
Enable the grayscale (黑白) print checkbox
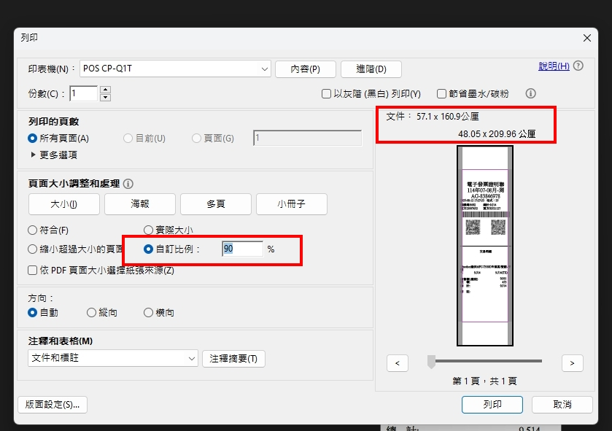(327, 94)
